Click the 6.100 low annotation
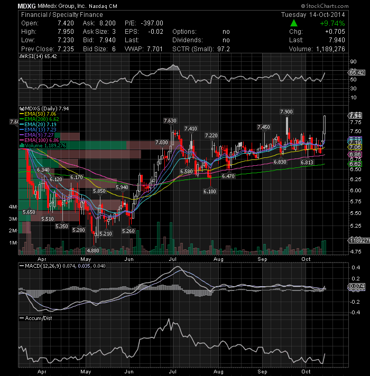This screenshot has width=370, height=376. tap(210, 191)
